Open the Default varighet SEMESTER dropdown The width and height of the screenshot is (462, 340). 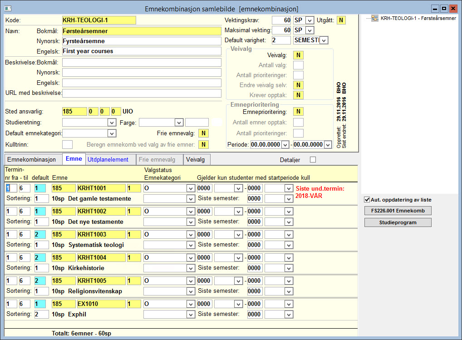[324, 40]
